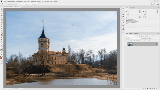This screenshot has width=160, height=90.
Task: Open the Actions panel play icon
Action: [x=123, y=11]
